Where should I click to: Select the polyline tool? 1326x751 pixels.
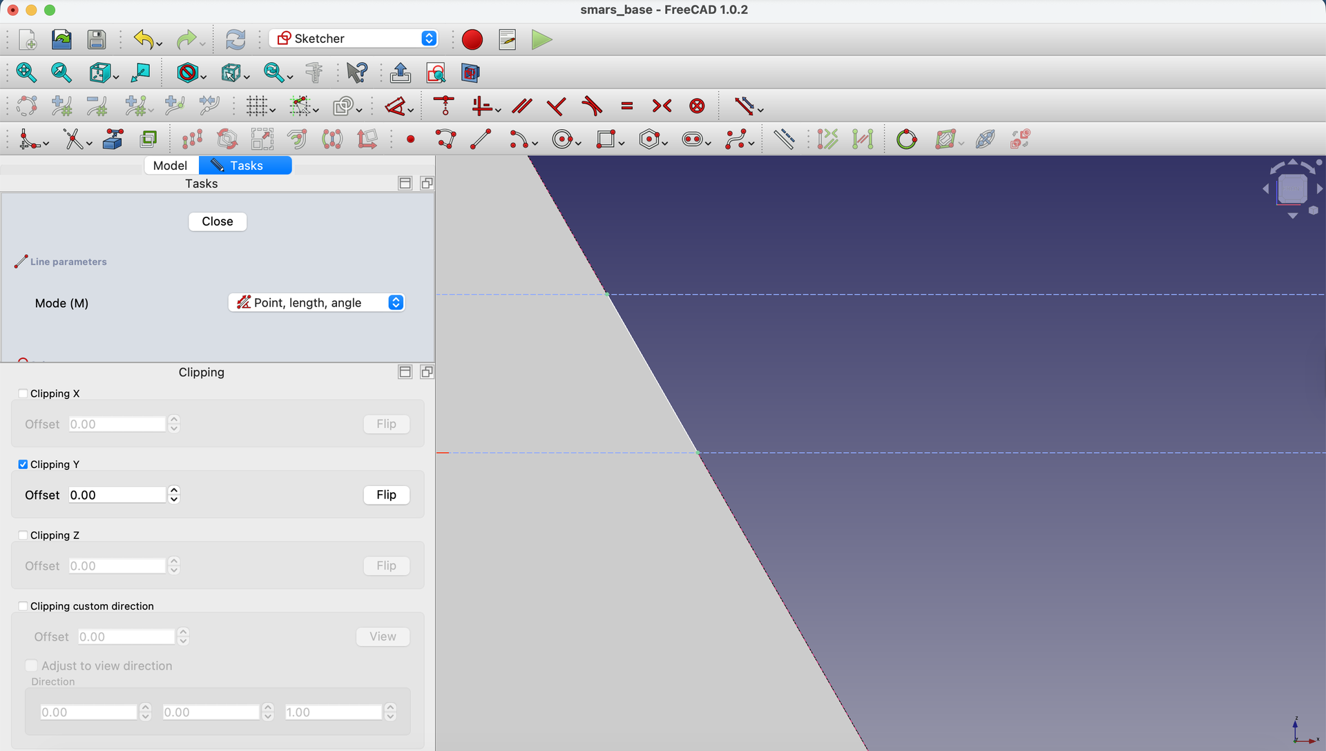point(446,139)
